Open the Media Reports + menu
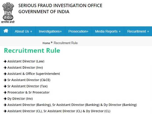This screenshot has width=152, height=114. [108, 31]
